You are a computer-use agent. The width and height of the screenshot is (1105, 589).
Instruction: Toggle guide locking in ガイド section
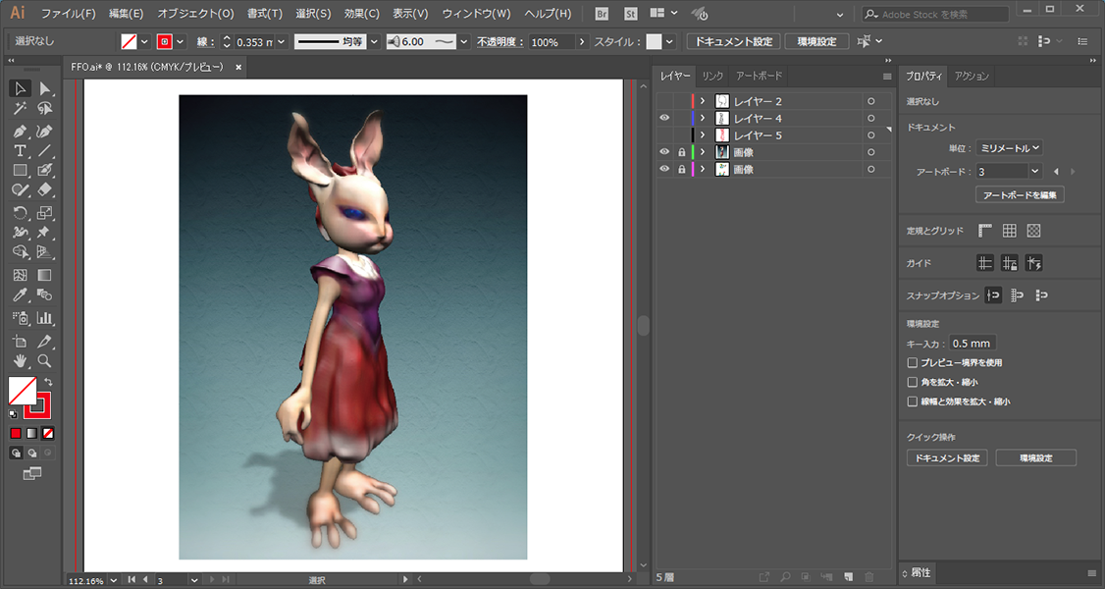pos(1009,263)
